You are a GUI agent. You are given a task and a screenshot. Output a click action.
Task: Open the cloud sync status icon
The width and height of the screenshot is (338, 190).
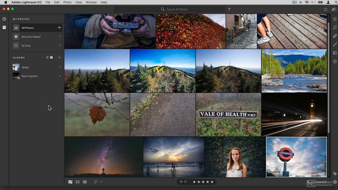334,9
